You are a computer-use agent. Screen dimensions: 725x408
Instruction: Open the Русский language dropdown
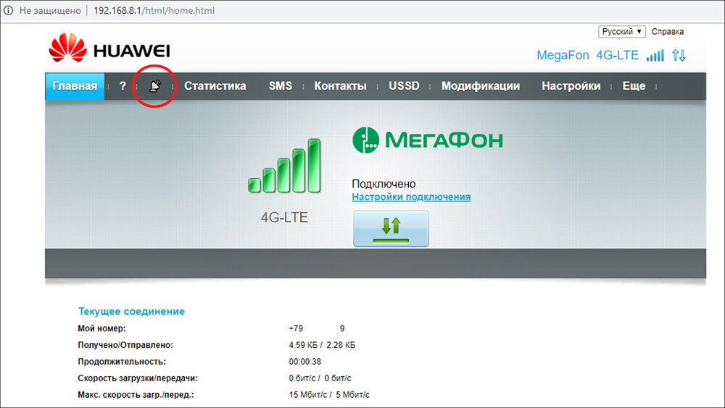click(622, 31)
